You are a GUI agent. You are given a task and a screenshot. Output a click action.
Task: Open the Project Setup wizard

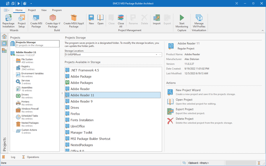coord(22,21)
